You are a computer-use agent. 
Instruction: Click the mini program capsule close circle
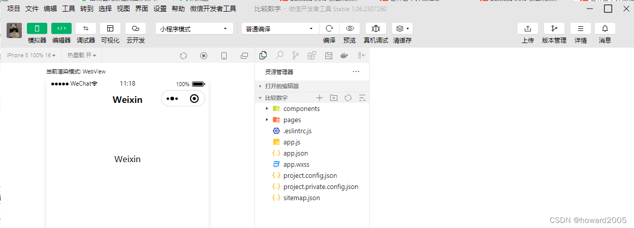click(x=194, y=98)
